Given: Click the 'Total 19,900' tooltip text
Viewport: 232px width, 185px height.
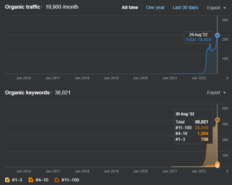Looking at the screenshot, I should coord(199,40).
